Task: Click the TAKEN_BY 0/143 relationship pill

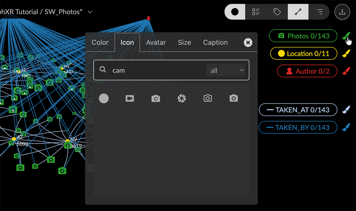Action: click(298, 127)
